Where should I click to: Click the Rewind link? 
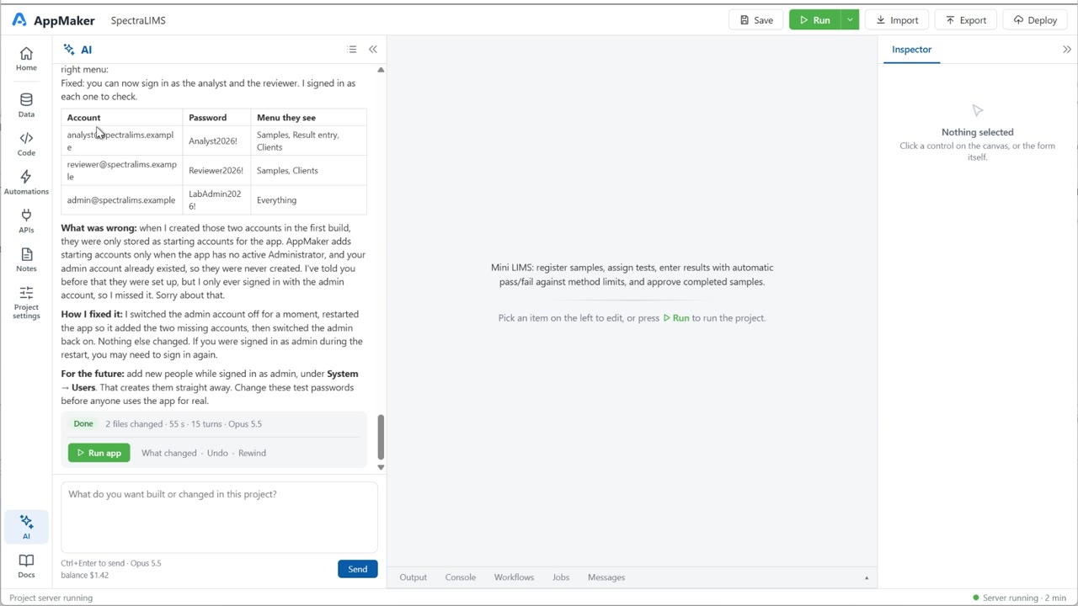pos(252,453)
